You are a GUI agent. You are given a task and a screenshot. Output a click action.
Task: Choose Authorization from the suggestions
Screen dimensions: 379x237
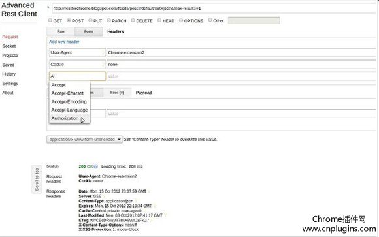[70, 118]
